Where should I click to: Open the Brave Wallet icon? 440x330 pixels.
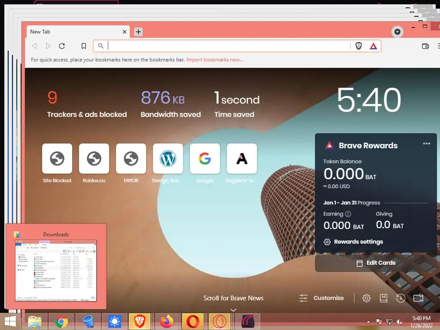pos(425,46)
